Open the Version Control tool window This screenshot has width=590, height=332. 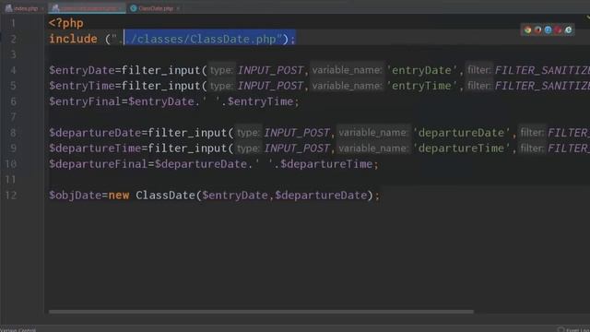[18, 330]
